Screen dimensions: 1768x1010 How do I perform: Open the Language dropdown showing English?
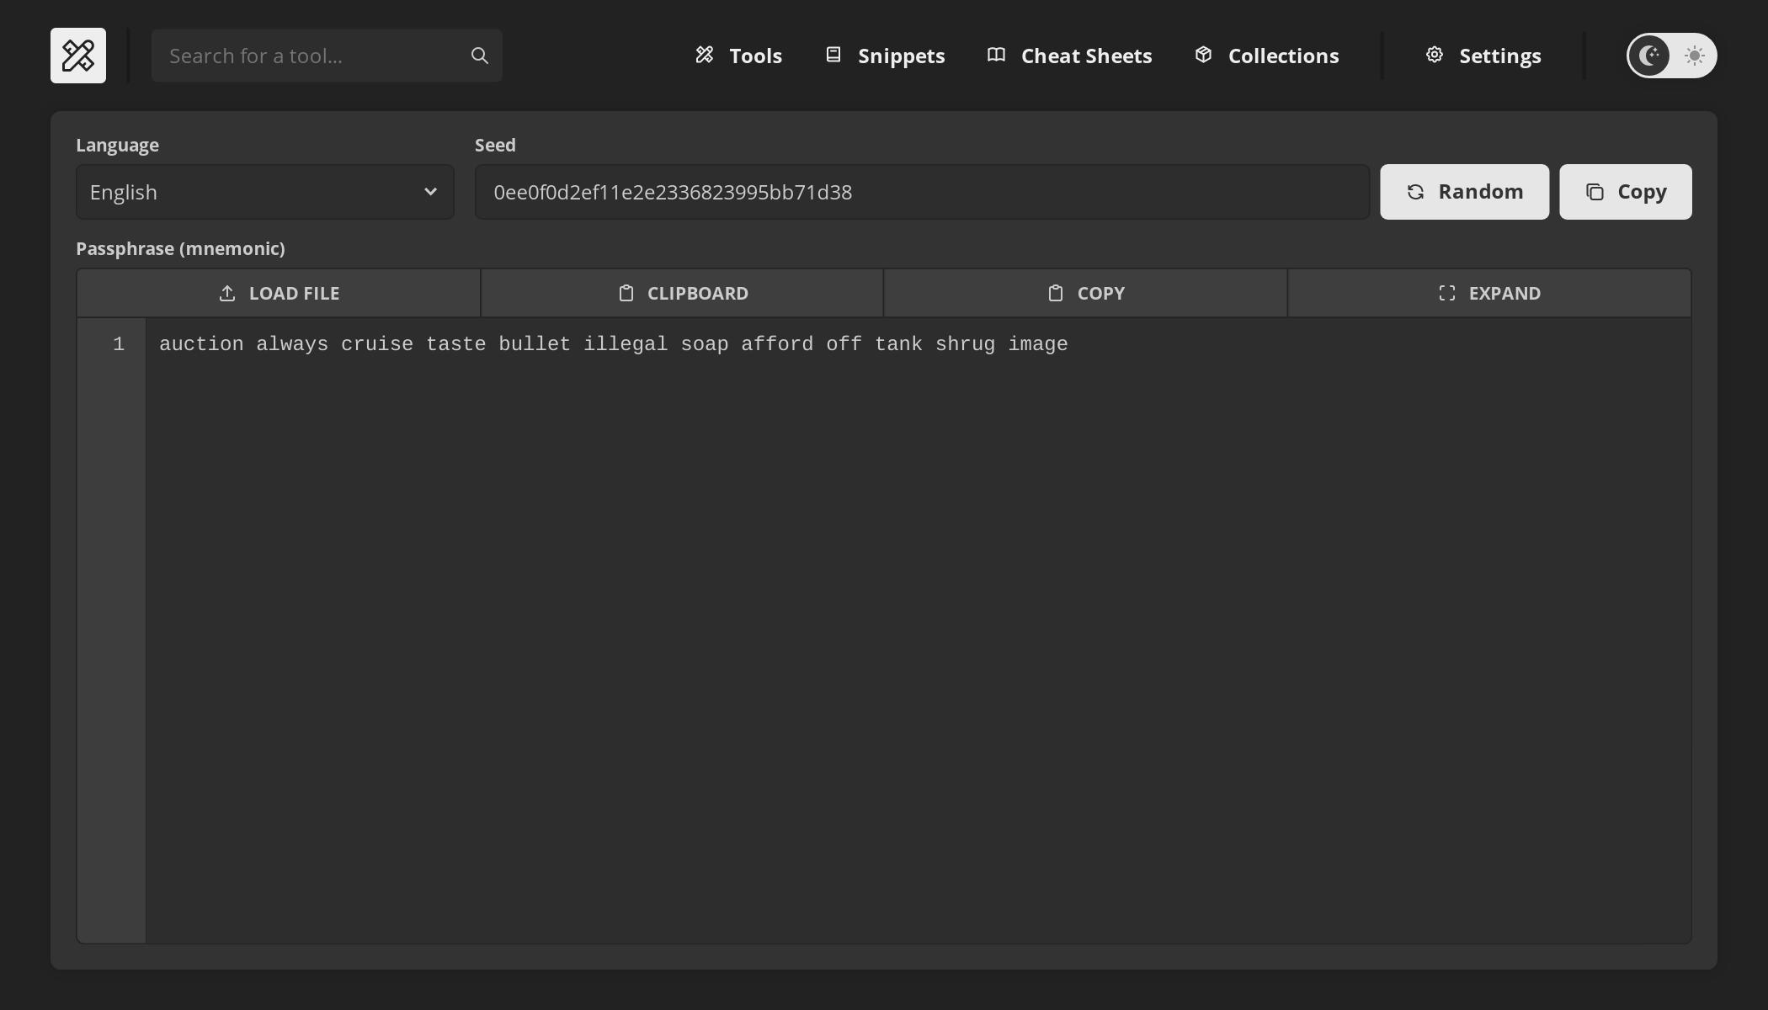pos(264,191)
